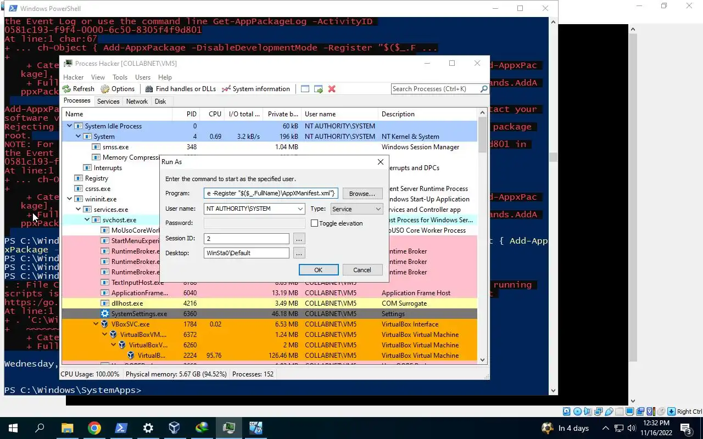Switch to the Services tab
703x439 pixels.
point(108,102)
